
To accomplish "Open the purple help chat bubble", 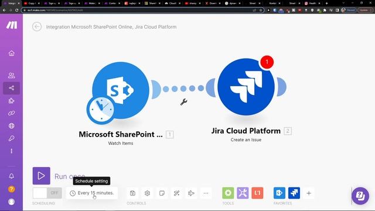I will click(x=360, y=196).
